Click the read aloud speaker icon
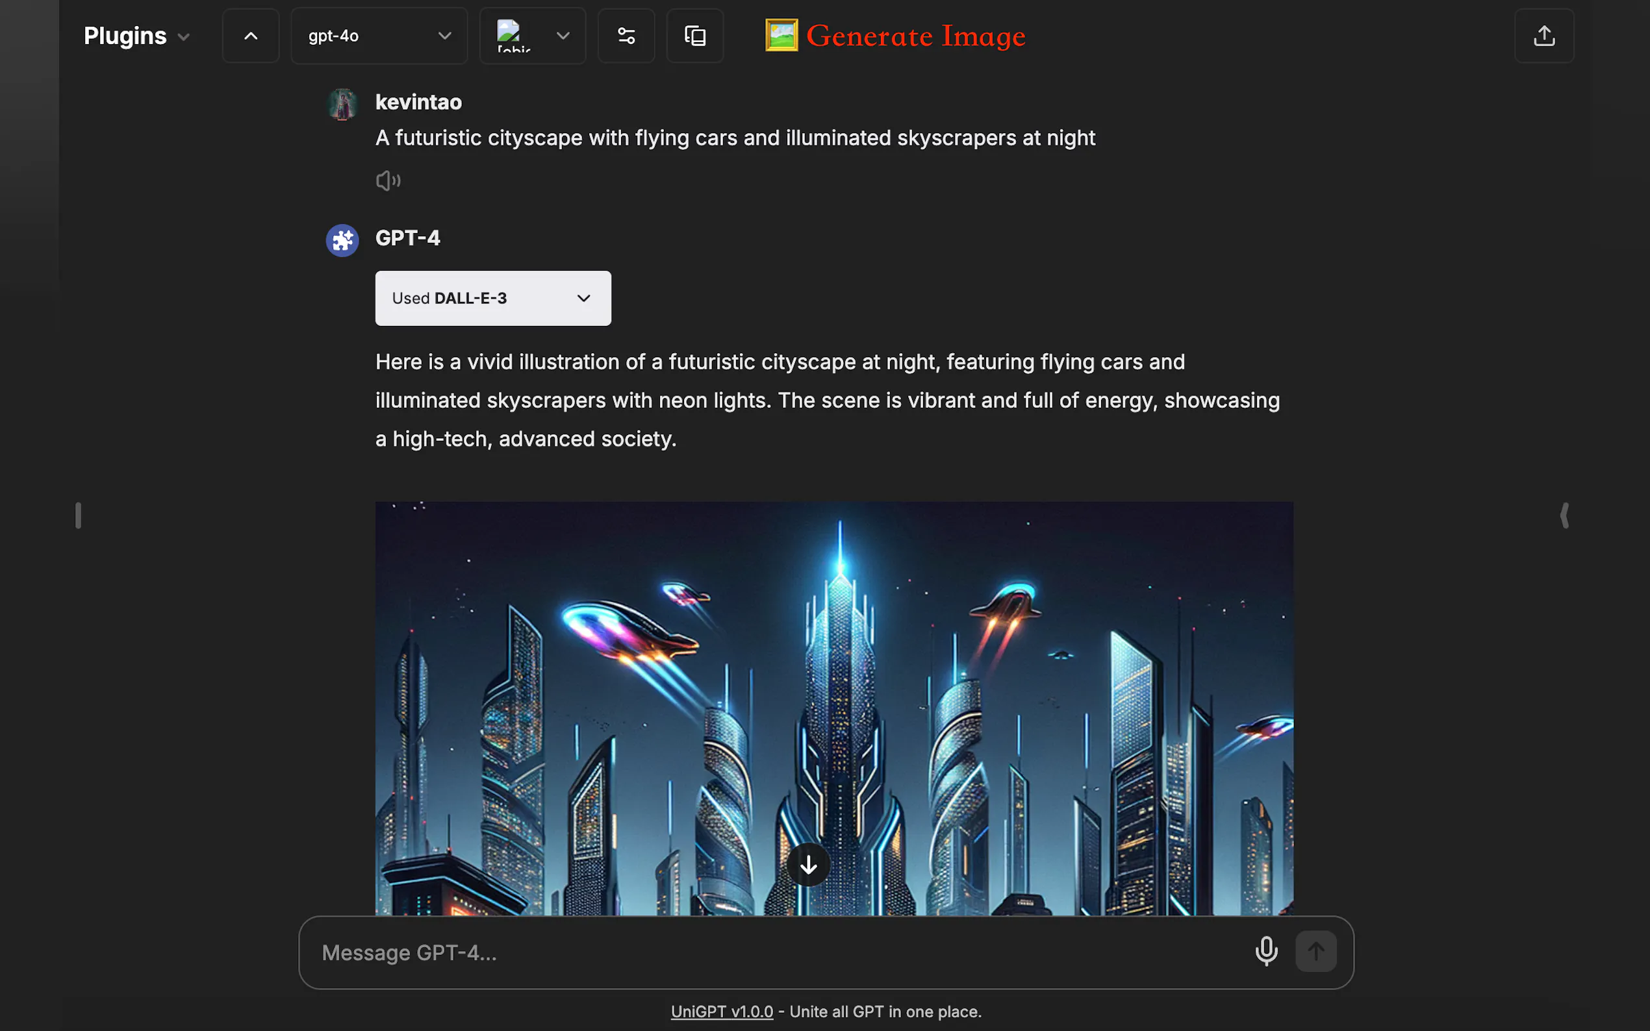 [387, 180]
